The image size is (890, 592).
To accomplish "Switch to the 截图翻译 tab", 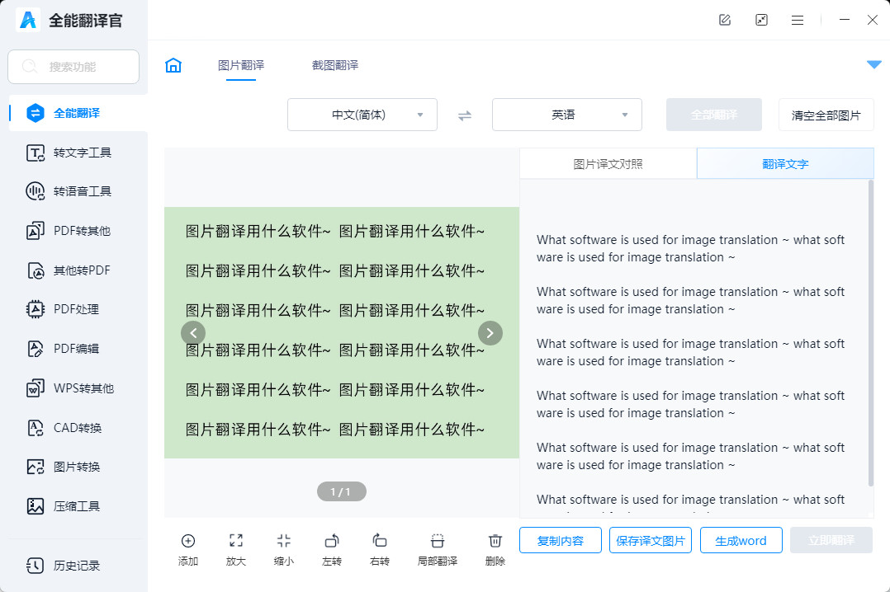I will [335, 65].
